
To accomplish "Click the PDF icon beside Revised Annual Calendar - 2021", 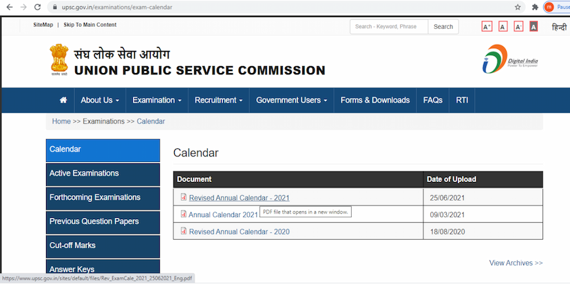I will point(184,197).
